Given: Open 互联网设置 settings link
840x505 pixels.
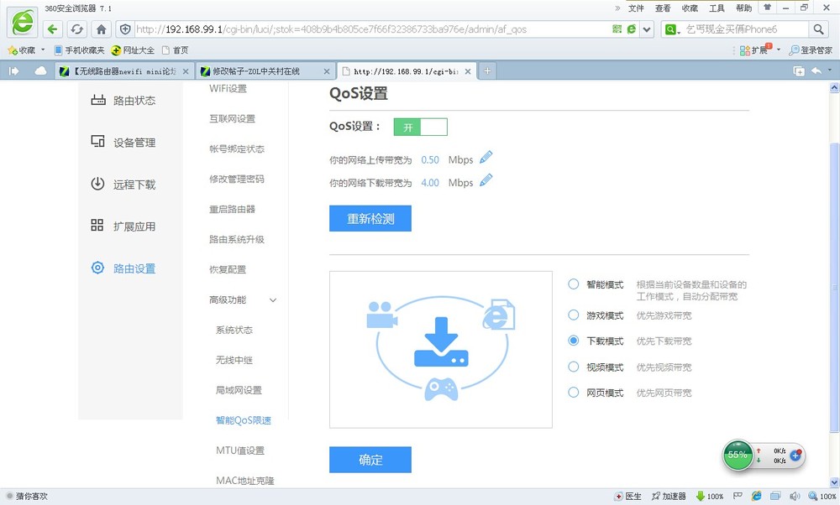Looking at the screenshot, I should tap(232, 119).
